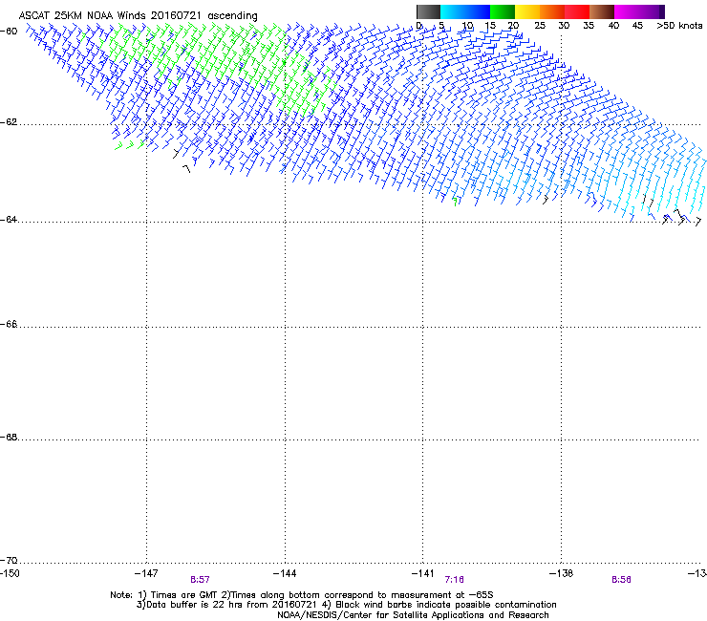Click the legend value '35'
Viewport: 707px width, 621px height.
(589, 26)
